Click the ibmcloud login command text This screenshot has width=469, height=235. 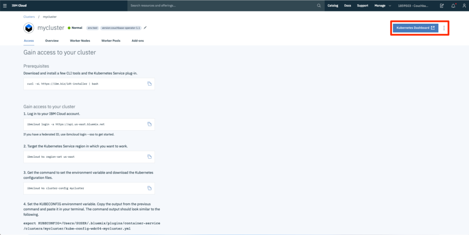(66, 124)
